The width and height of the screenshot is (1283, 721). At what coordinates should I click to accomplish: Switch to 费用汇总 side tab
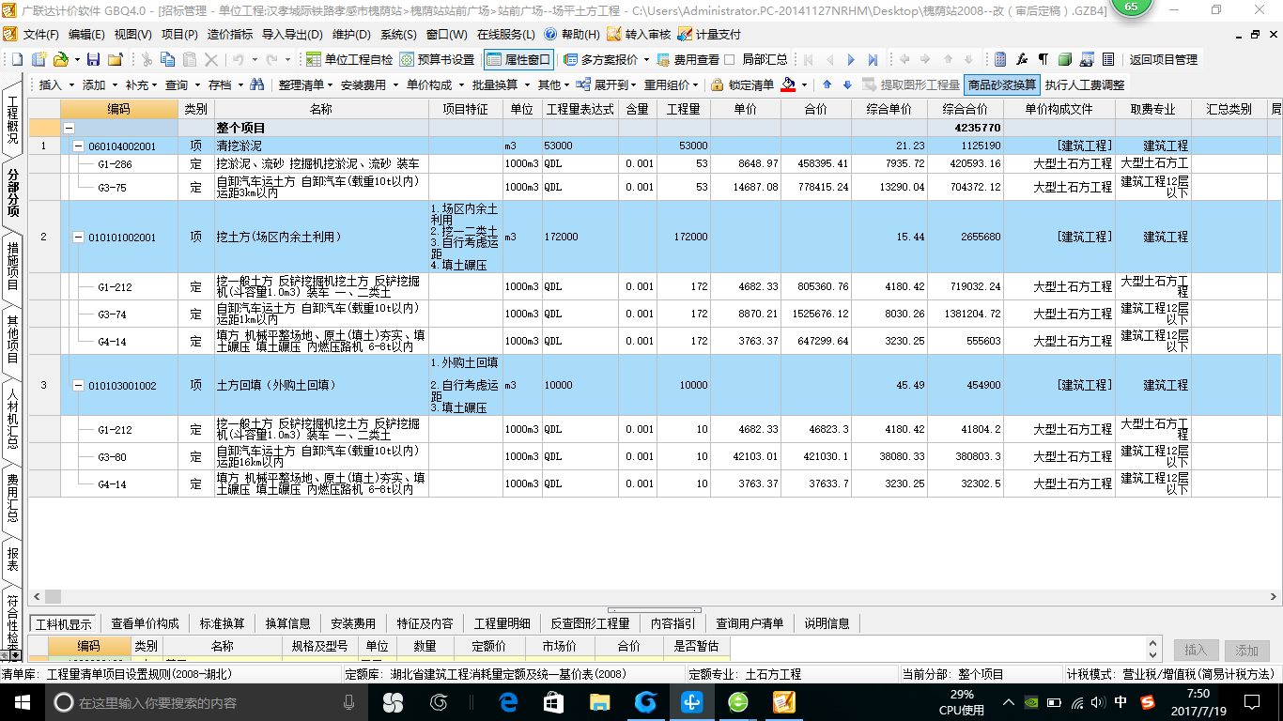click(x=12, y=498)
